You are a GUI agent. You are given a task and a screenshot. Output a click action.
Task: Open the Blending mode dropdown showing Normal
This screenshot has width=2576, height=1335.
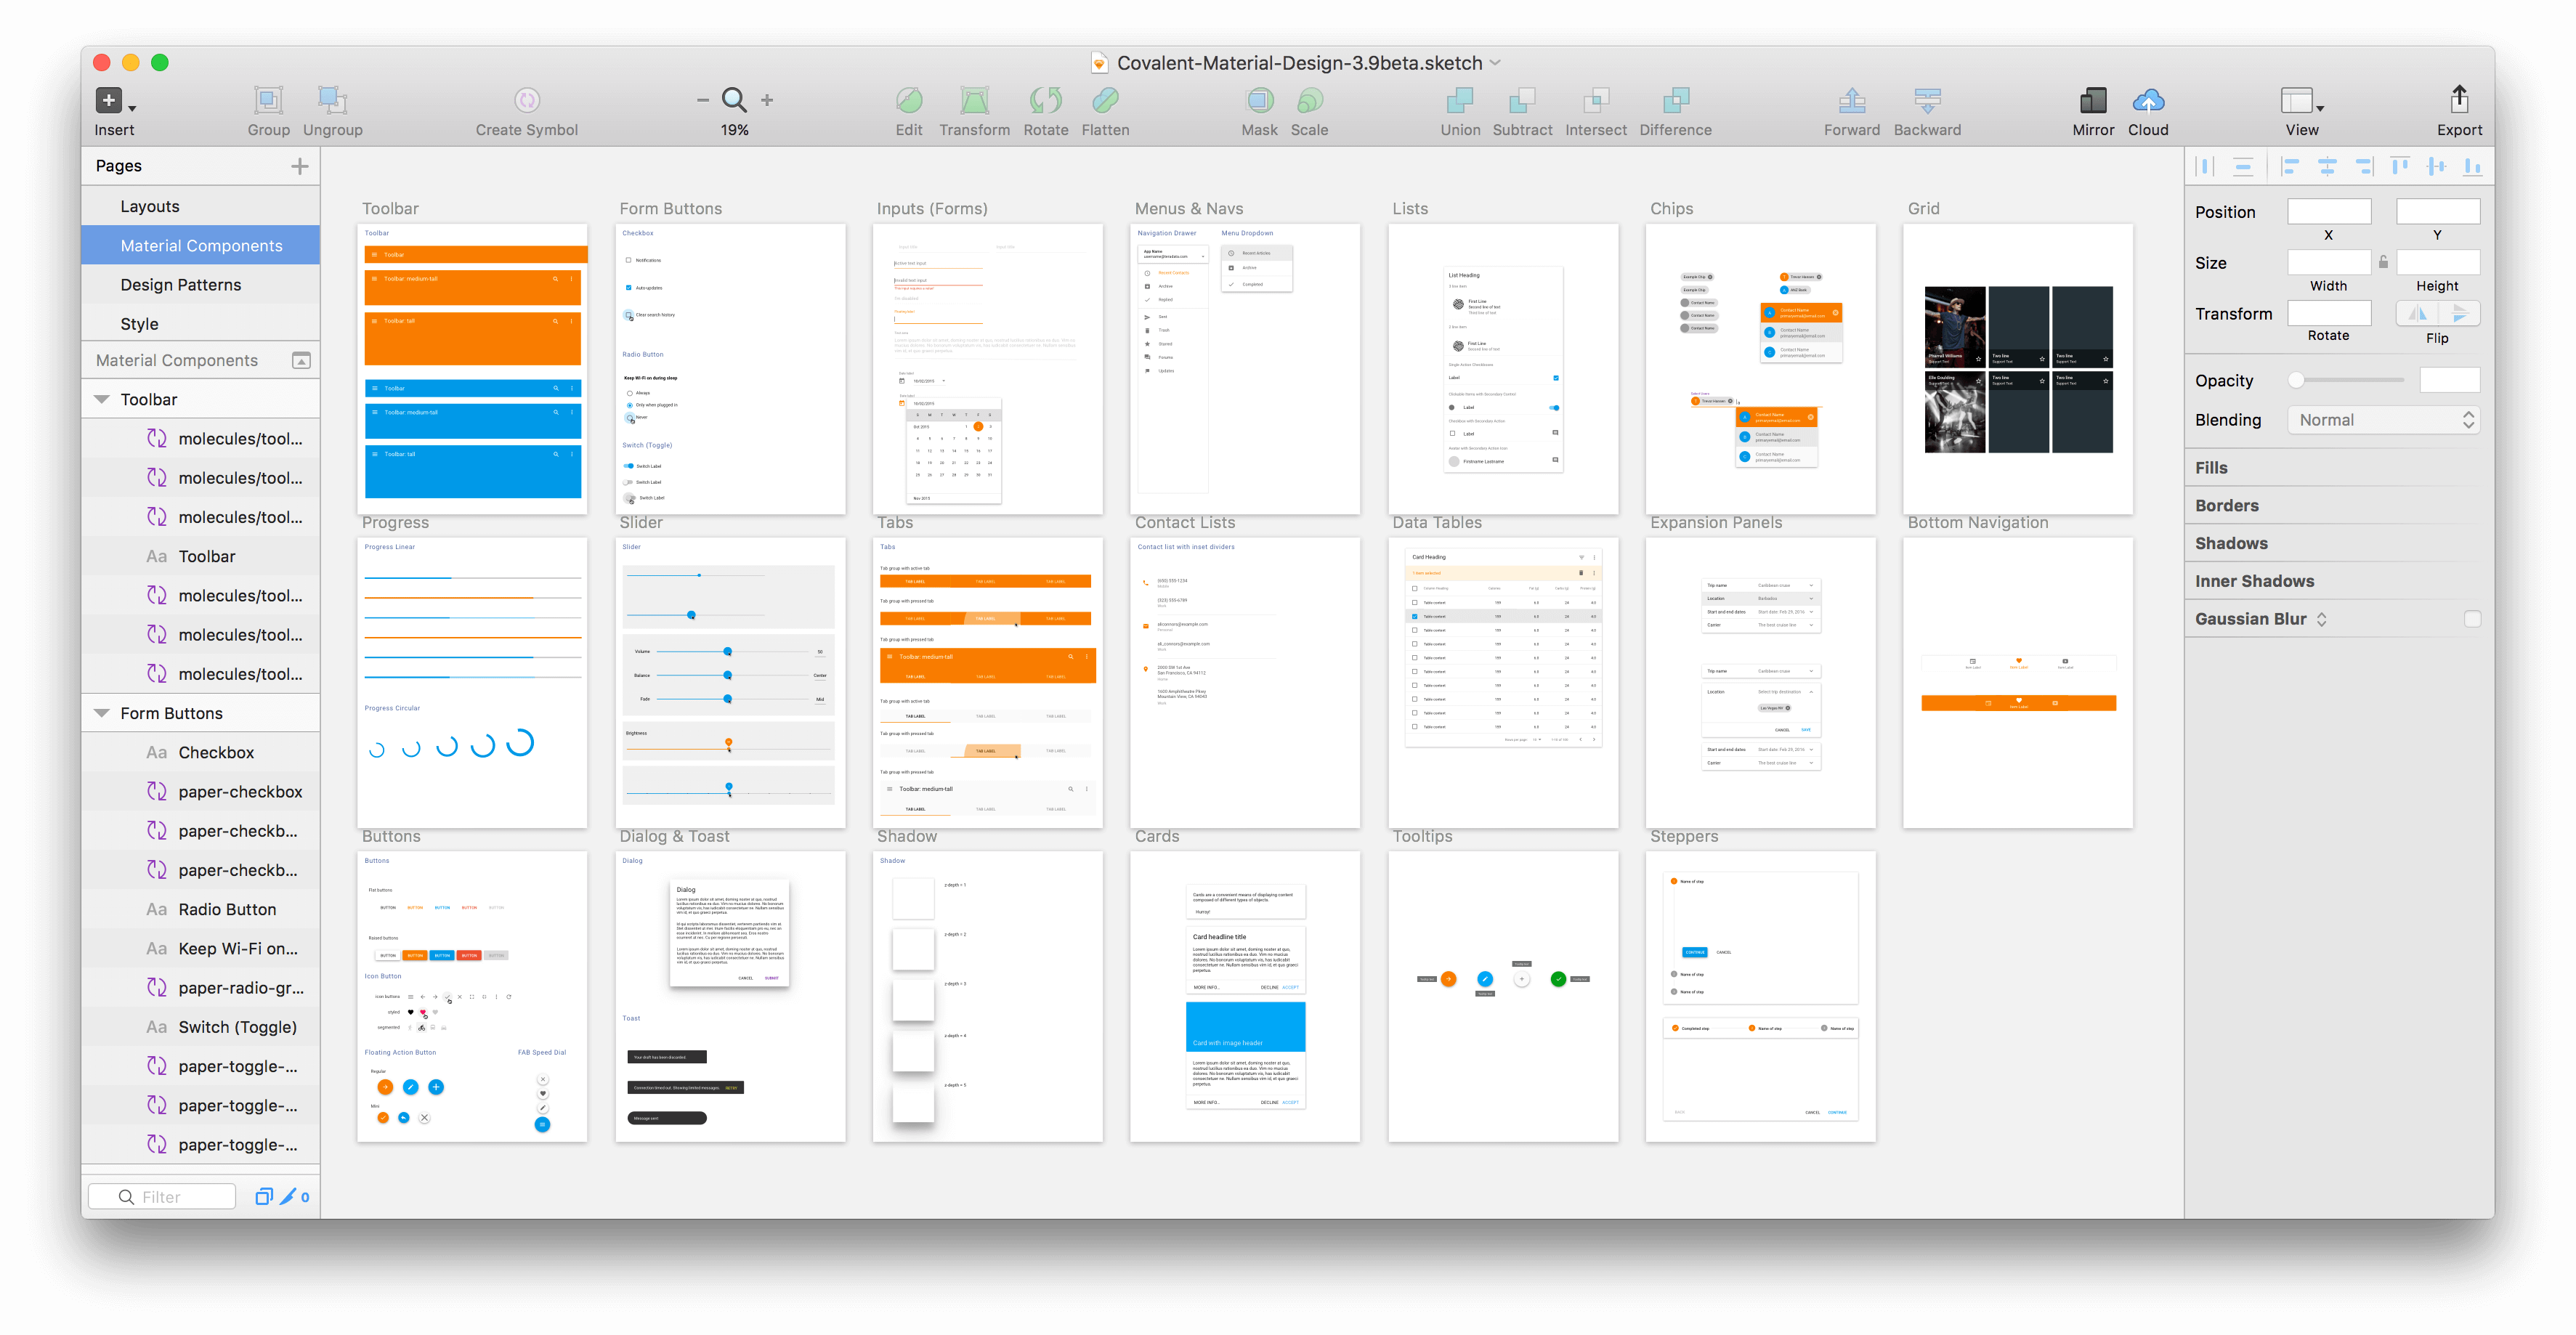(2384, 419)
